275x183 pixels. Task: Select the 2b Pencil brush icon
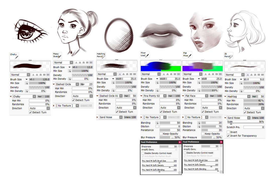[228, 56]
